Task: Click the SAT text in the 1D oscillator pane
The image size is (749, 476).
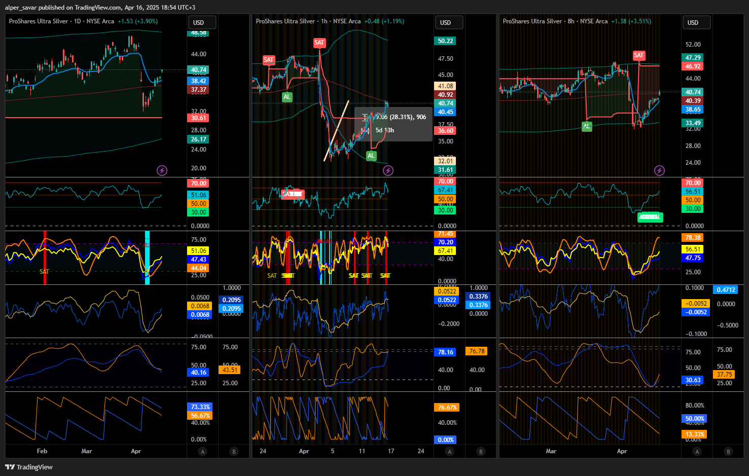Action: point(45,272)
